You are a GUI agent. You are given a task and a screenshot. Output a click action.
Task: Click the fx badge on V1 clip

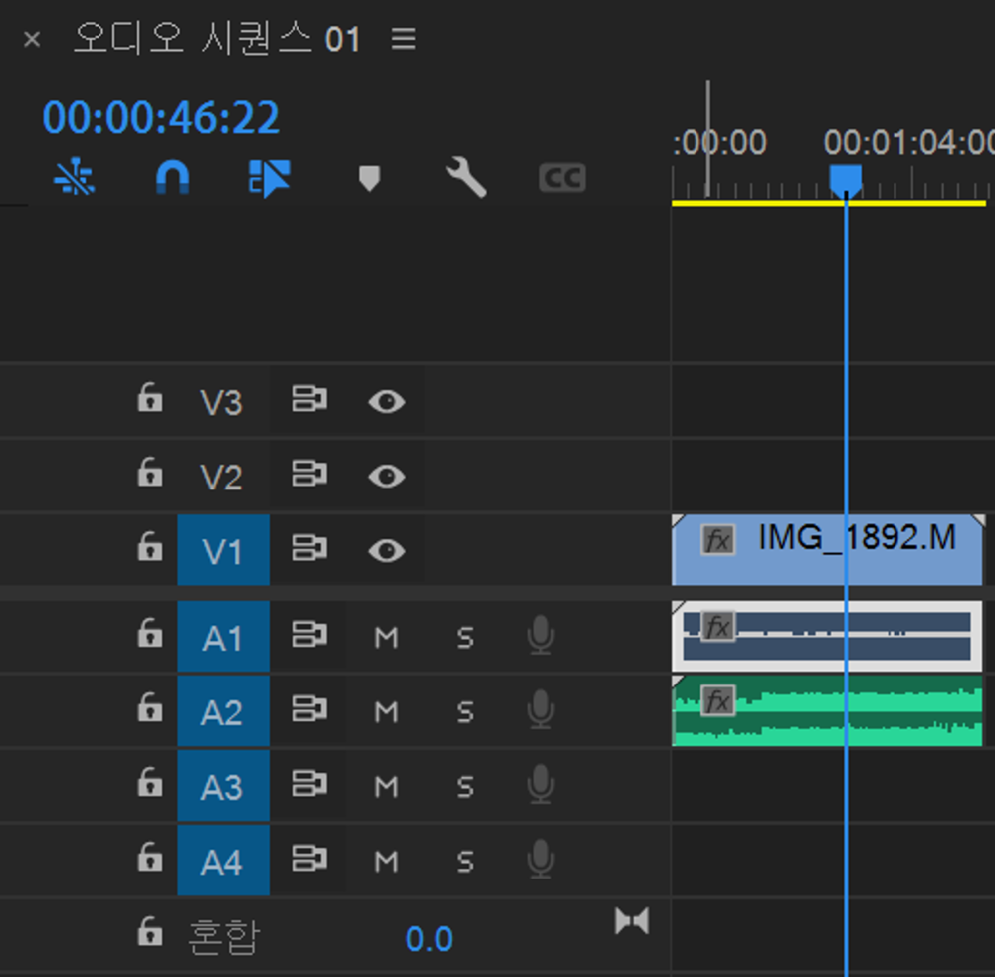coord(718,540)
